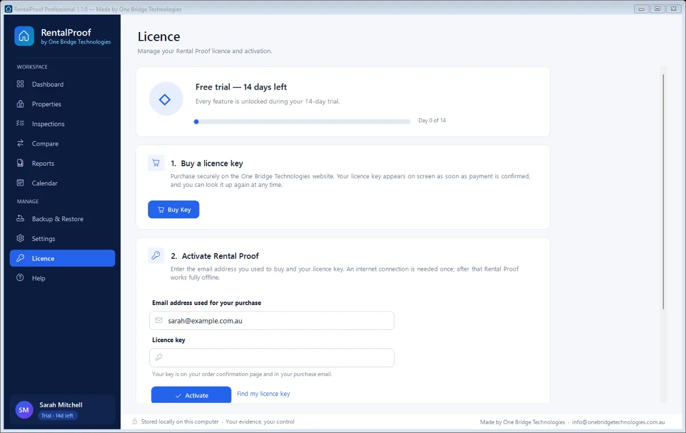The height and width of the screenshot is (433, 686).
Task: Maximize the RentalProof window
Action: pyautogui.click(x=657, y=9)
